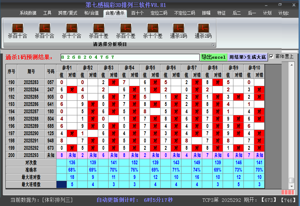Open the 通杀2码 analysis icon
This screenshot has height=206, width=300.
pyautogui.click(x=203, y=28)
